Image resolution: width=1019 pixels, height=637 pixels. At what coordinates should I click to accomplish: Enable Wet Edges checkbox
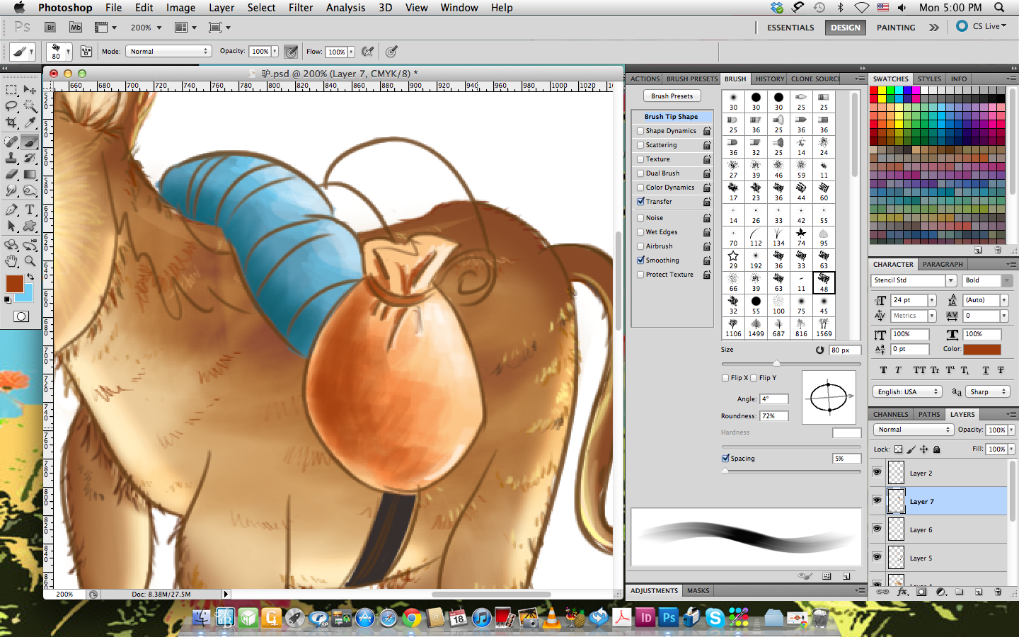[x=640, y=232]
